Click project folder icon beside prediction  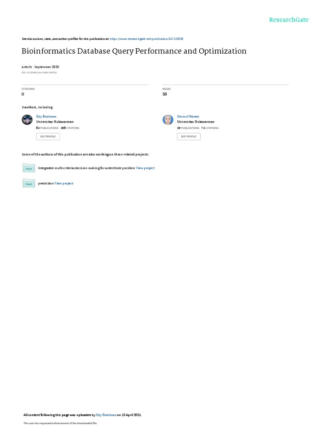pos(29,183)
